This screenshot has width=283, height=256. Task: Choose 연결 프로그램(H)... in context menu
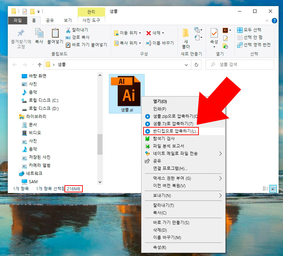[170, 168]
